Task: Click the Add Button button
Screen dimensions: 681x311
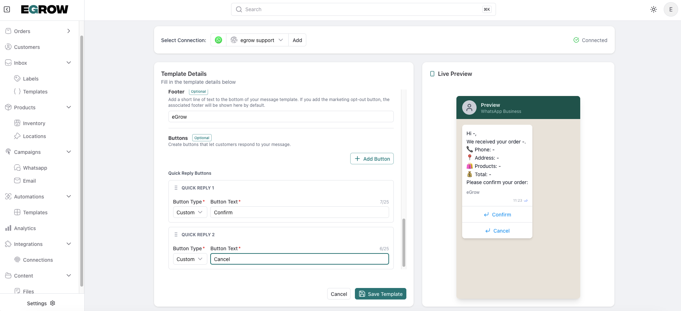Action: click(x=372, y=159)
